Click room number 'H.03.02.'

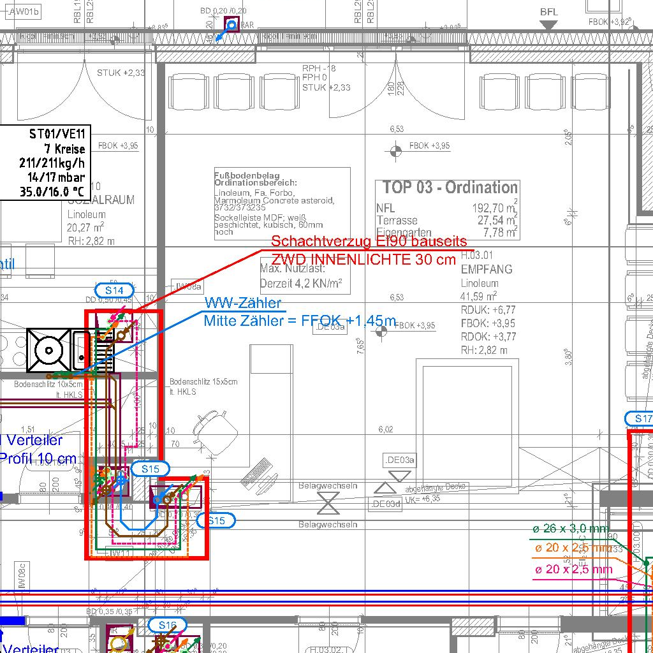click(329, 649)
